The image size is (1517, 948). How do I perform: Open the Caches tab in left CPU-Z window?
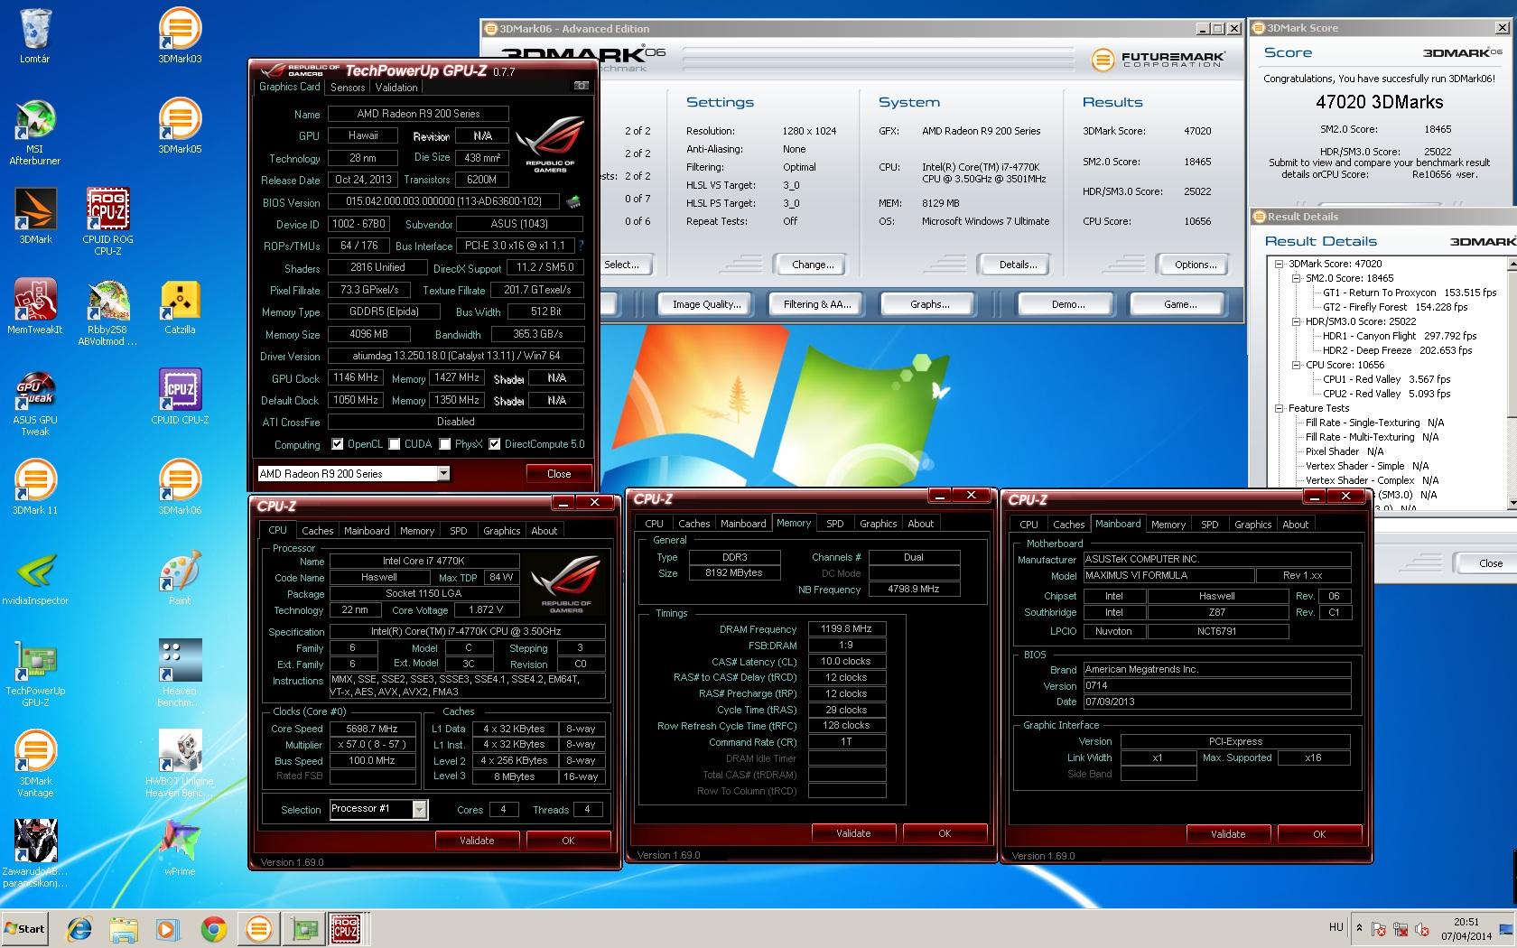point(318,531)
